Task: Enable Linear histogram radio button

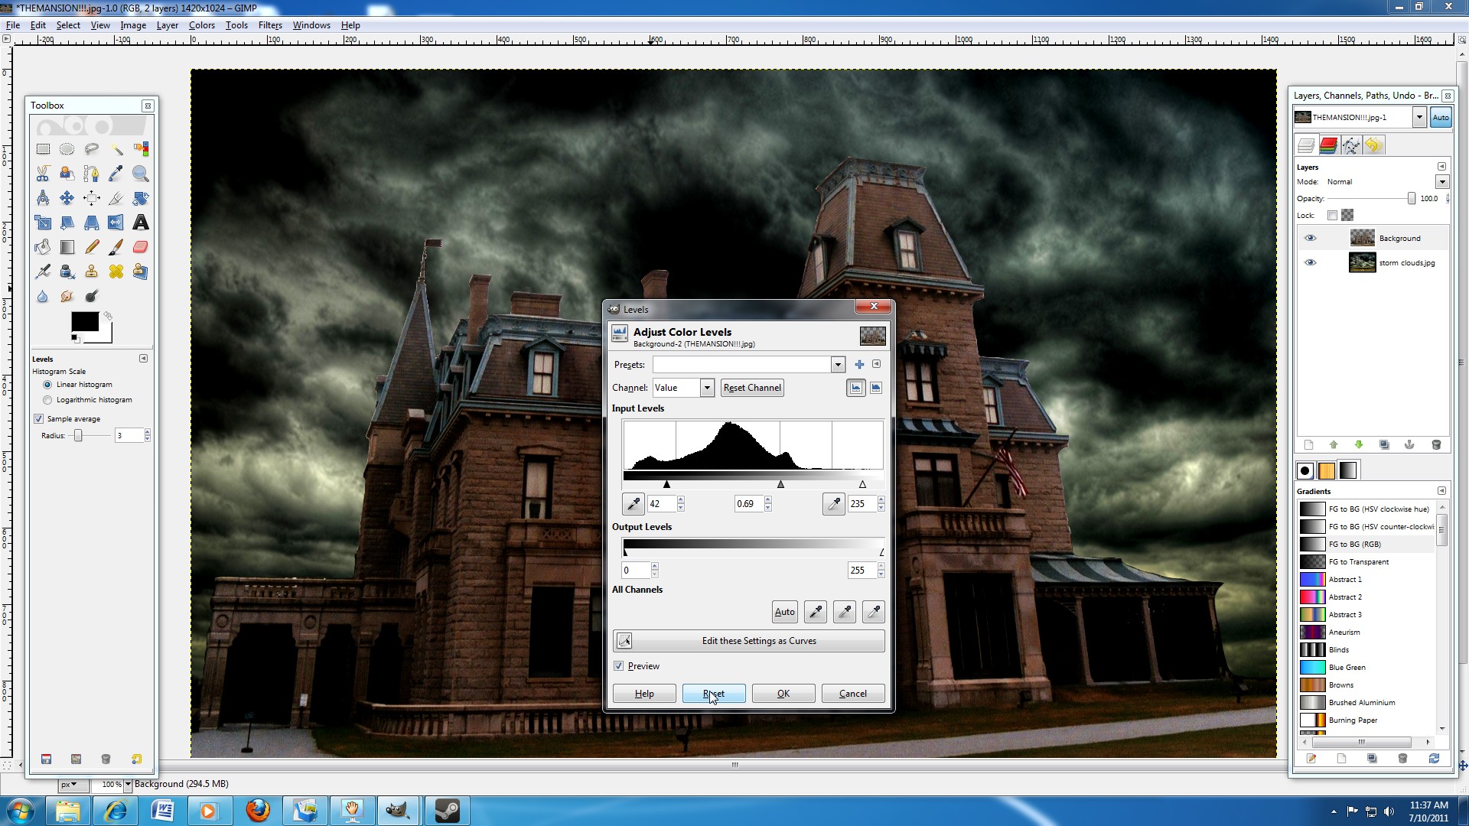Action: 47,384
